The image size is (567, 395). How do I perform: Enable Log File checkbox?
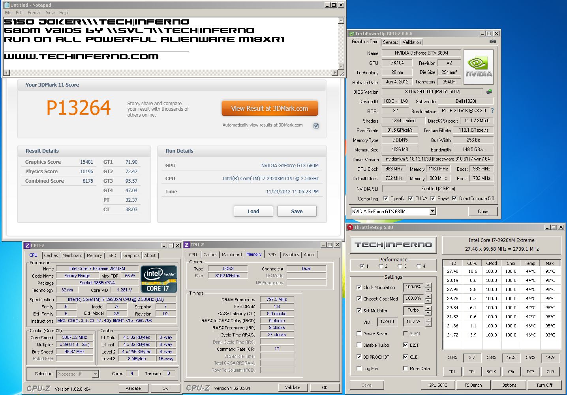coord(359,369)
